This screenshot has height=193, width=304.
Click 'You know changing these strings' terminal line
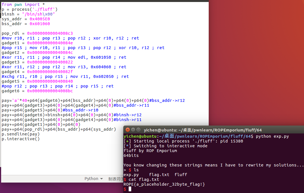click(214, 165)
